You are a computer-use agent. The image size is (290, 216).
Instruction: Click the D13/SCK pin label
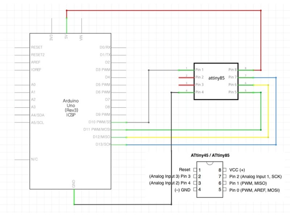[x=103, y=144]
